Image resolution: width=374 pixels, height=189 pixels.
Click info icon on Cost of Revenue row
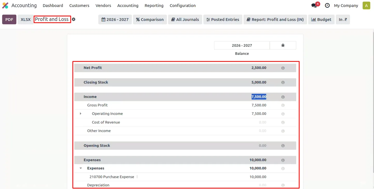click(283, 123)
